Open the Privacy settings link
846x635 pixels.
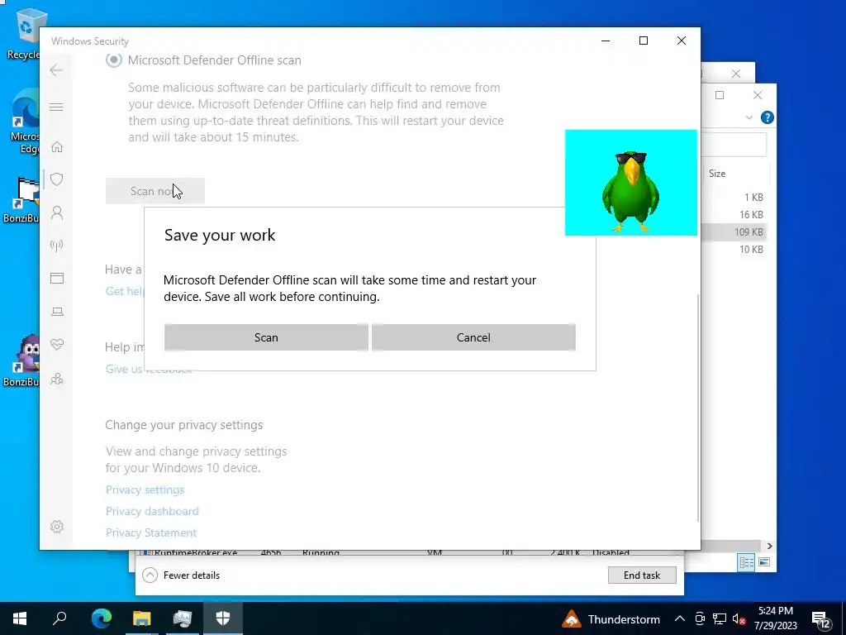(x=145, y=489)
